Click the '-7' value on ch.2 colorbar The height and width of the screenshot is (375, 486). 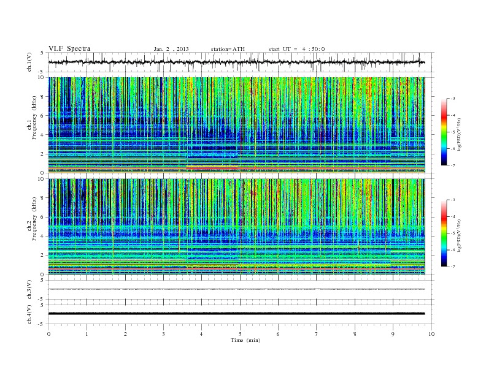coord(452,267)
